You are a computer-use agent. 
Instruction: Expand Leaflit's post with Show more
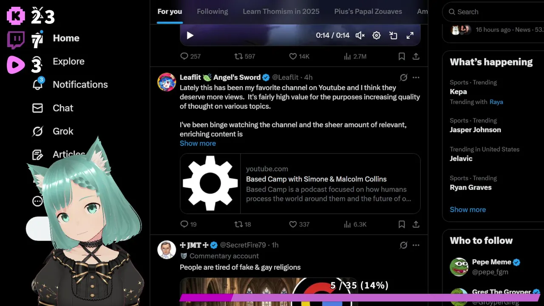tap(198, 143)
